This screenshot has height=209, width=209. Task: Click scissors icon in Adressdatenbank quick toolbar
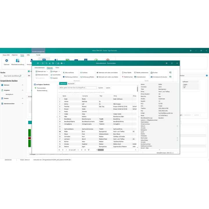pos(50,63)
